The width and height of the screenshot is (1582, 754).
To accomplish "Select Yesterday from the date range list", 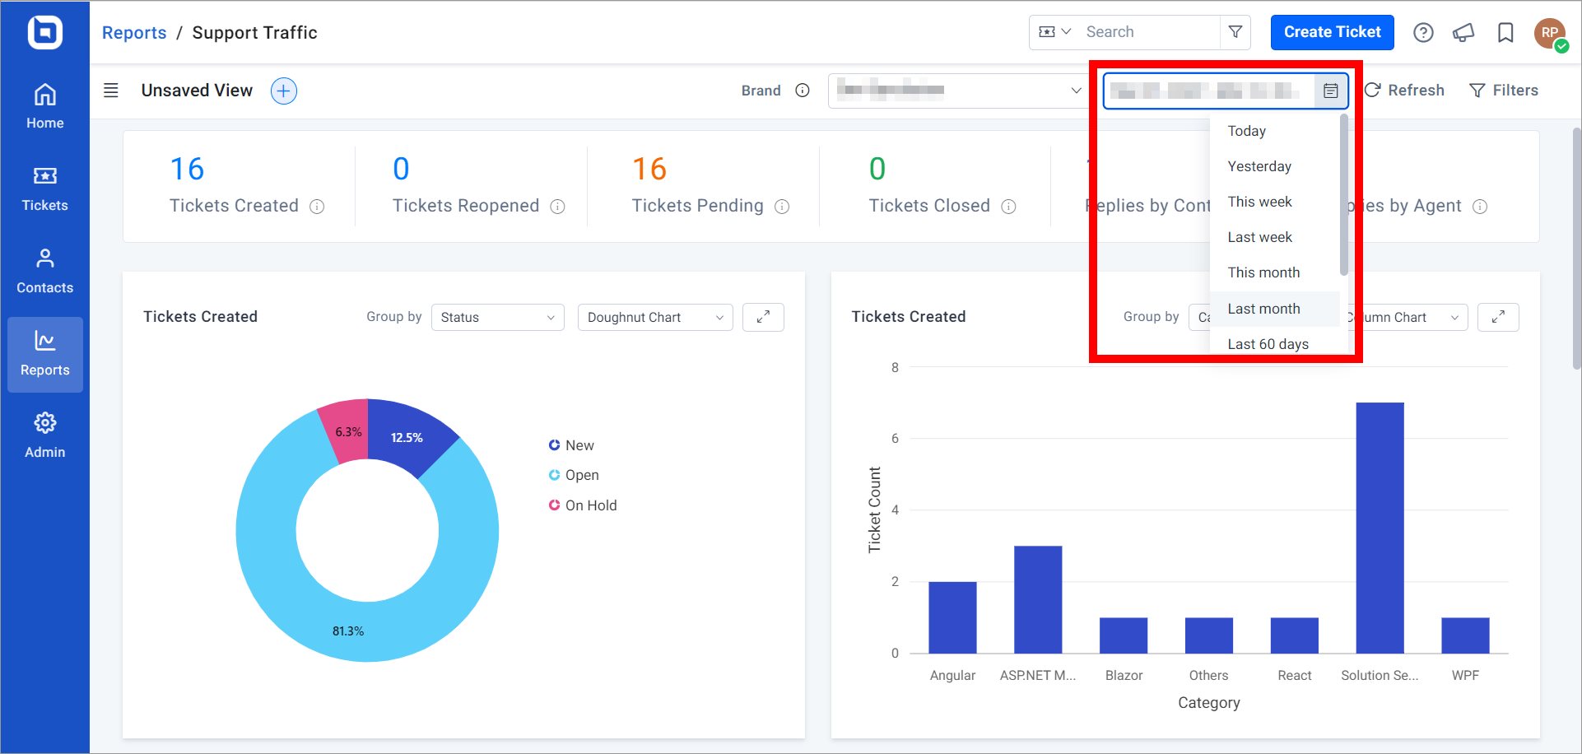I will (x=1275, y=166).
